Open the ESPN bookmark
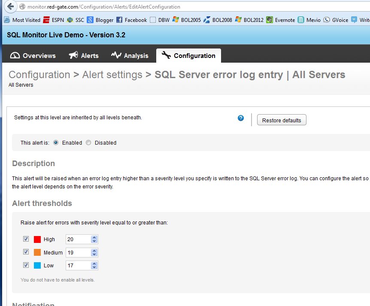Viewport: 370px width, 306px height. (54, 20)
